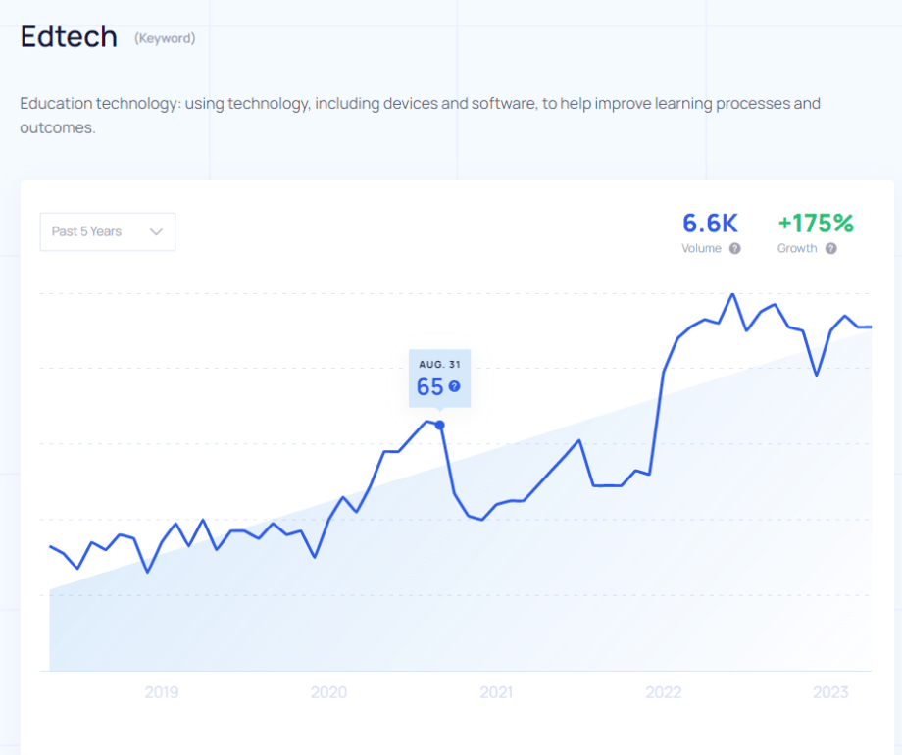Viewport: 902px width, 755px height.
Task: Click the 2021 label on the x-axis
Action: (x=496, y=692)
